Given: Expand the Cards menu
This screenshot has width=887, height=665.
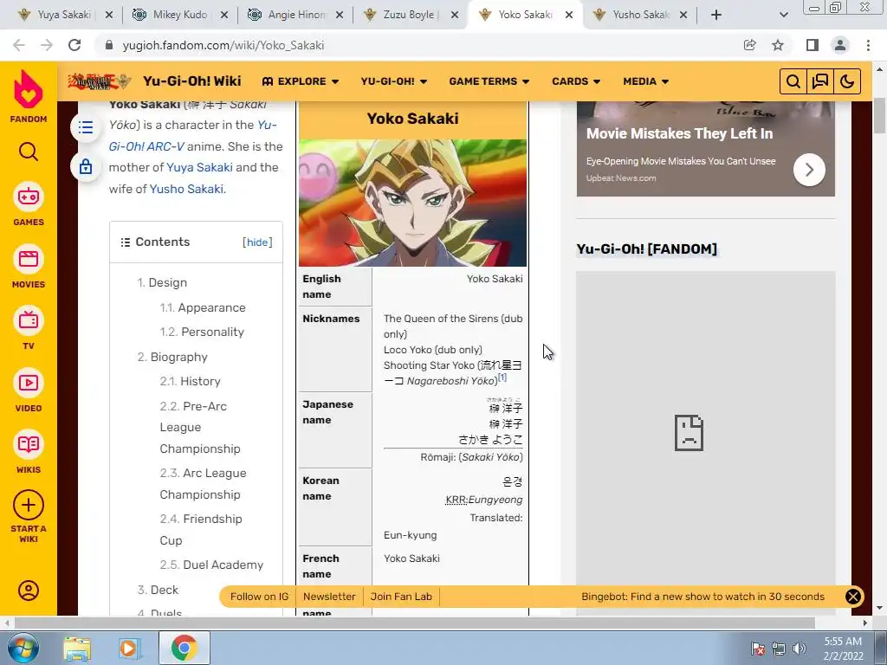Looking at the screenshot, I should click(x=576, y=81).
